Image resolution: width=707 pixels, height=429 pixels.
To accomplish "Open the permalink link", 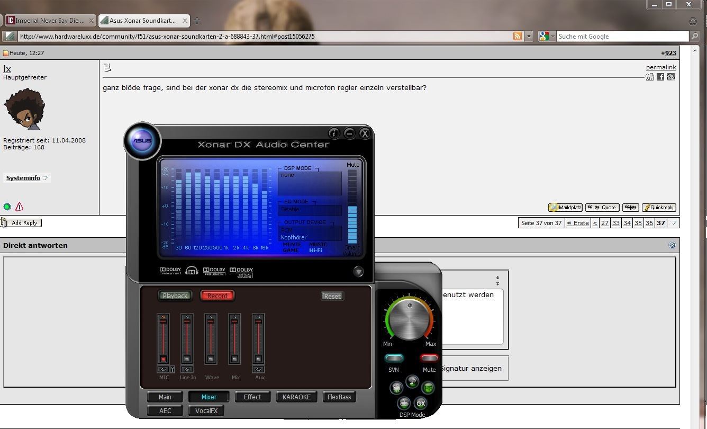I will coord(661,67).
